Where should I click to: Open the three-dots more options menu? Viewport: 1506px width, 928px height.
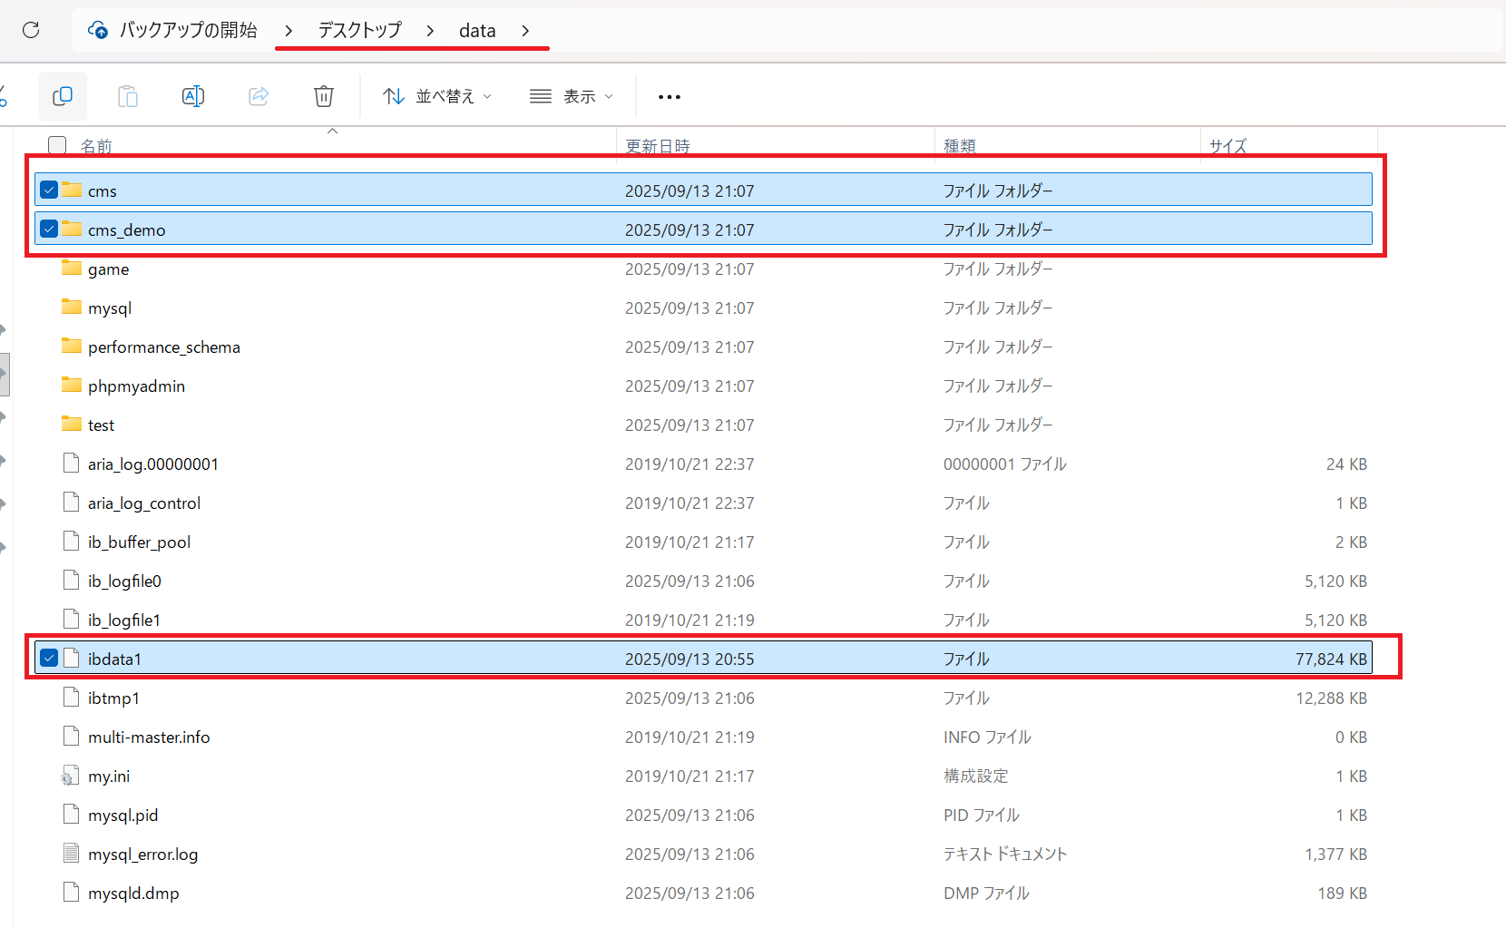click(x=670, y=97)
